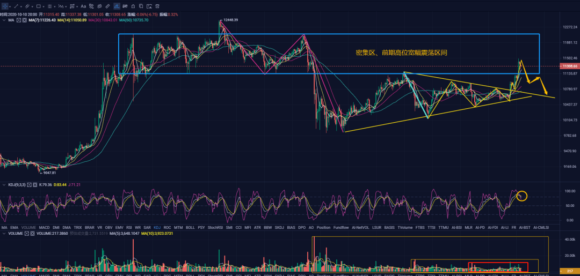This screenshot has width=580, height=276.
Task: Select AI-BST tab below KDJ chart
Action: (x=524, y=228)
